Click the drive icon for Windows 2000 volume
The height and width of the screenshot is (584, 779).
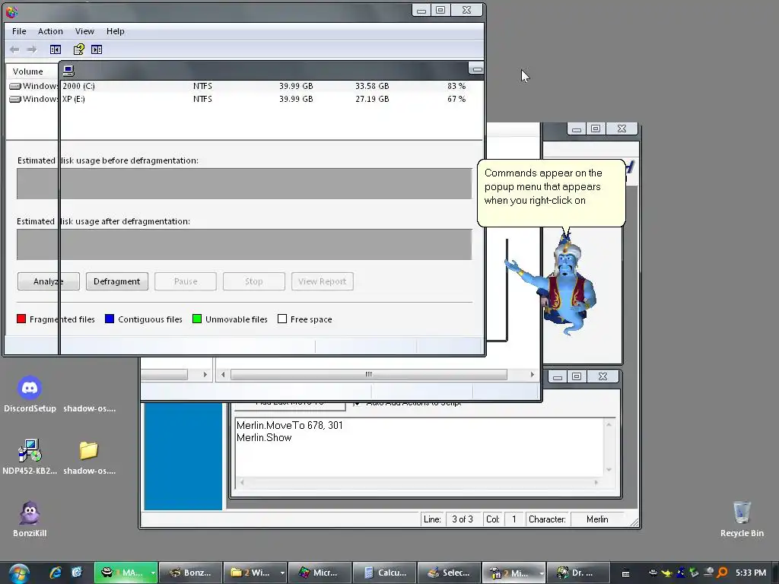(15, 86)
